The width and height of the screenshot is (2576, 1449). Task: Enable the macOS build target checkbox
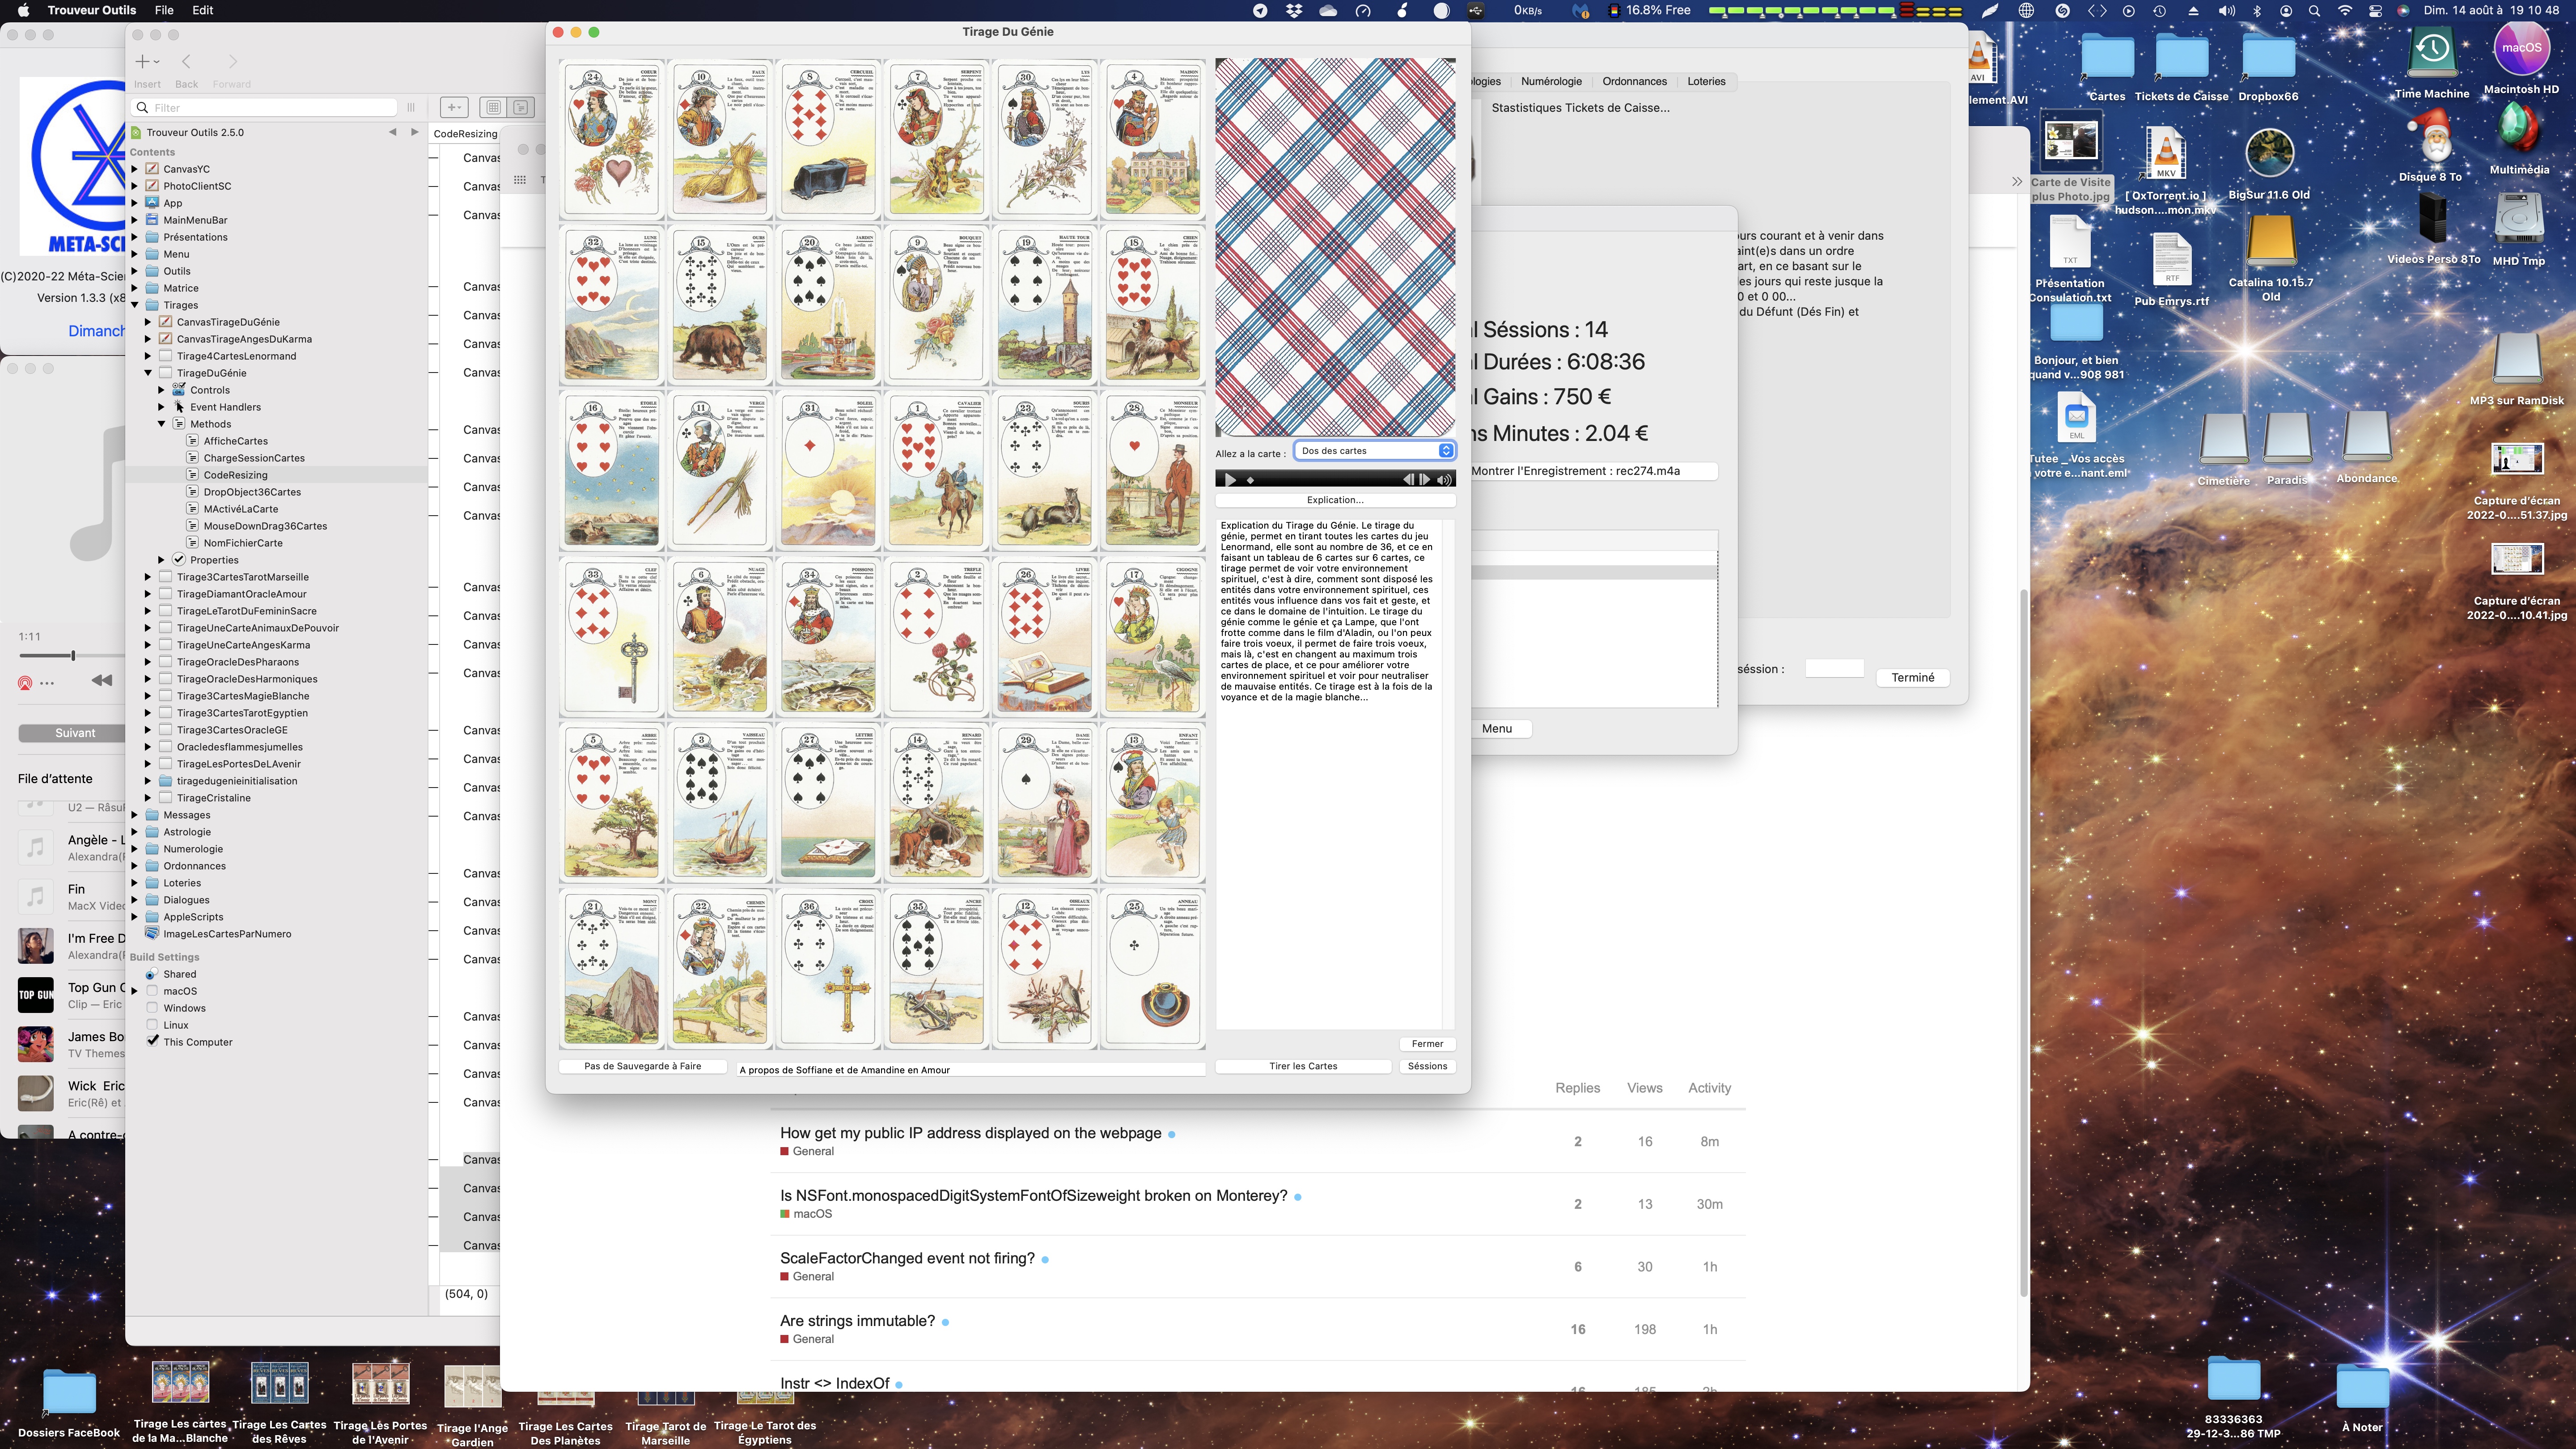pos(152,991)
